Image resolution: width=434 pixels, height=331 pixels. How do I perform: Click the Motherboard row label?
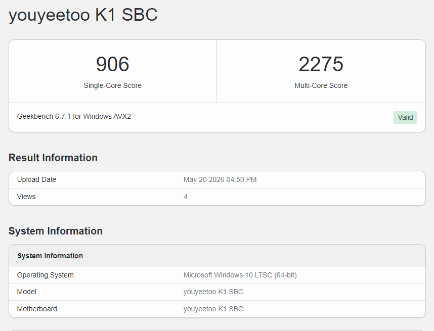coord(37,309)
